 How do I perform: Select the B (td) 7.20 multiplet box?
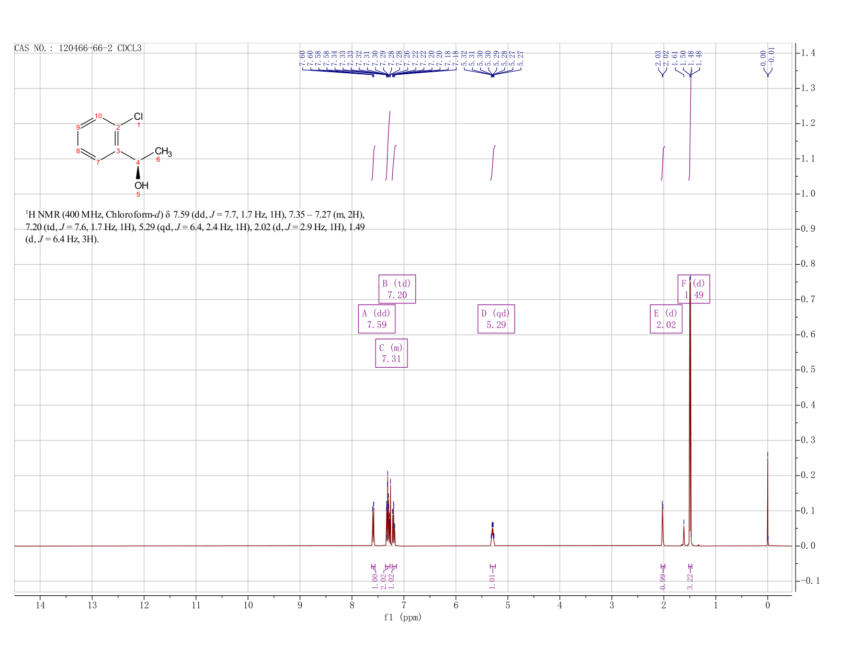tap(397, 289)
